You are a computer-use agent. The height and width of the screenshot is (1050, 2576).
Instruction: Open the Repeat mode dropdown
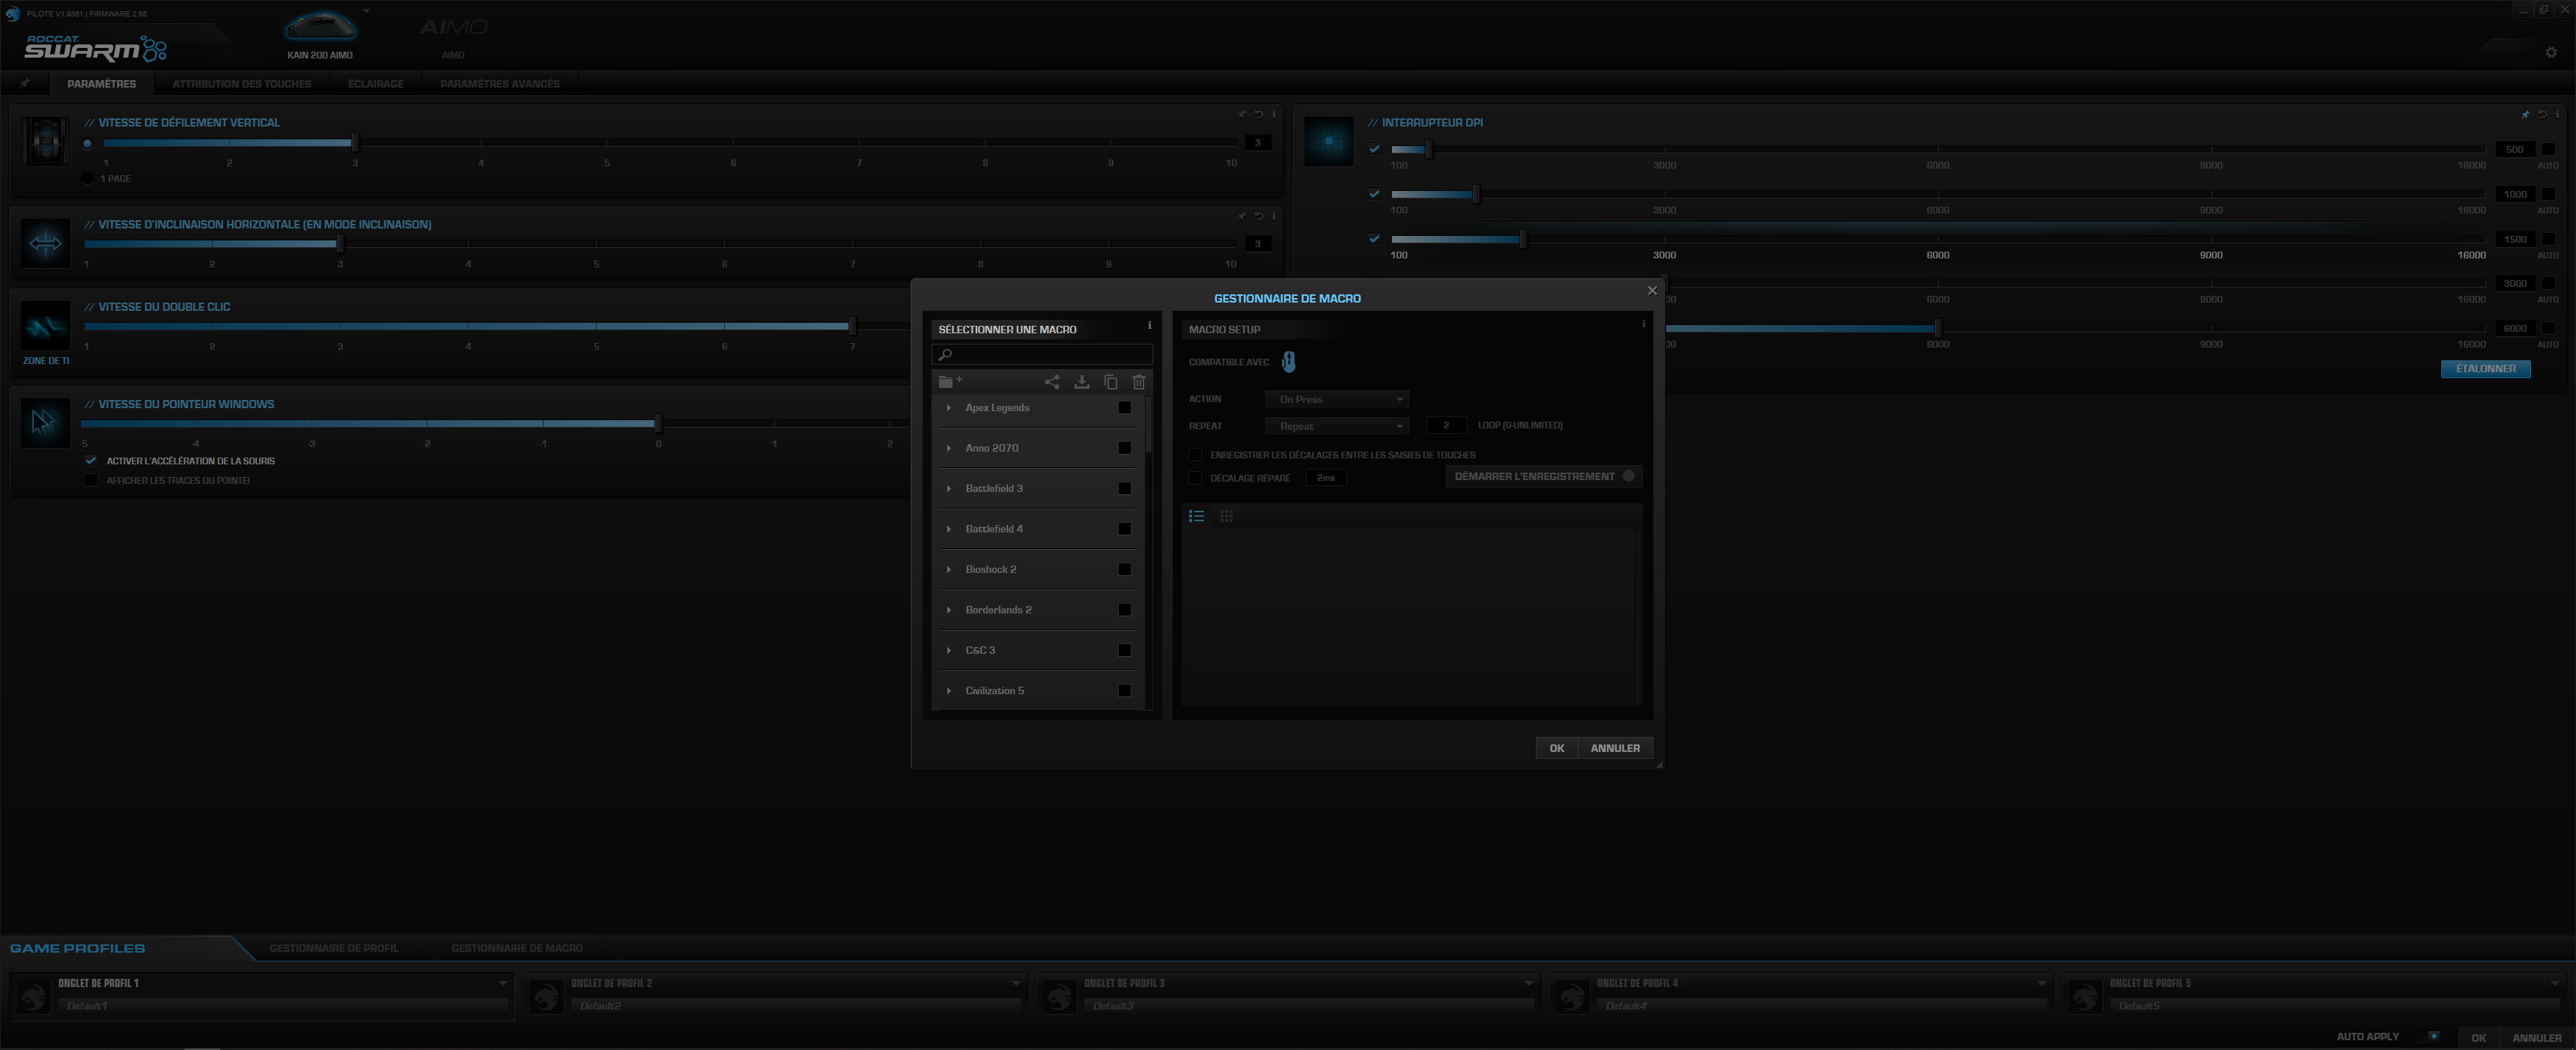coord(1337,426)
